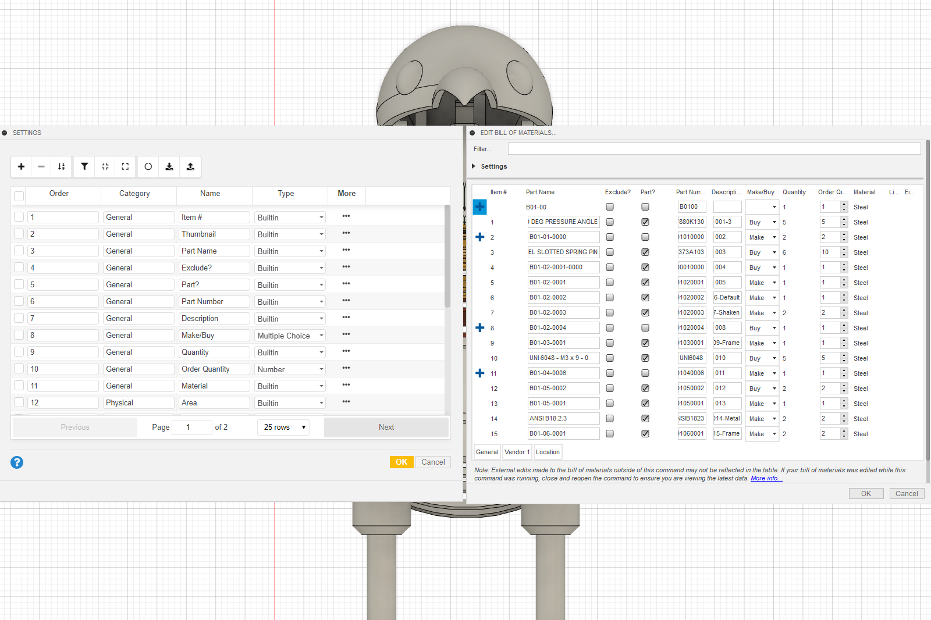Check the select-all checkbox in Settings header
Image resolution: width=931 pixels, height=620 pixels.
(x=19, y=196)
